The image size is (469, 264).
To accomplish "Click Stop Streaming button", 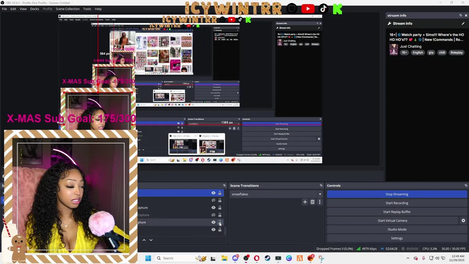I will tap(397, 194).
